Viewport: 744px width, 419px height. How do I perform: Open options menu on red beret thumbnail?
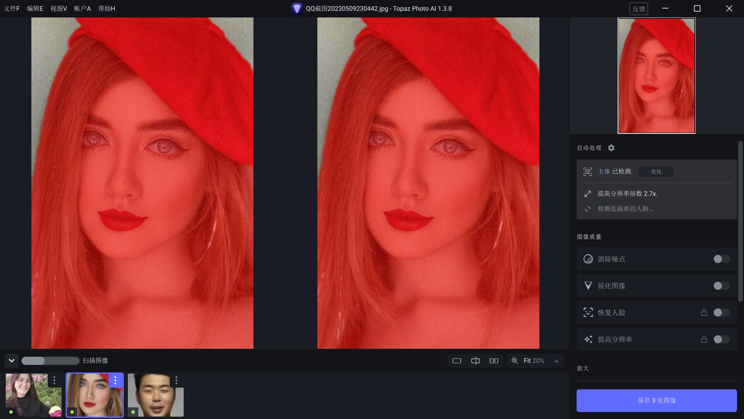[115, 380]
